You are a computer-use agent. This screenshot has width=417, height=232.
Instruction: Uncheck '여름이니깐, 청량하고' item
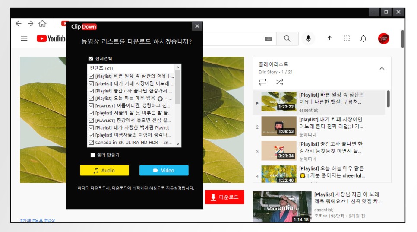pyautogui.click(x=91, y=105)
